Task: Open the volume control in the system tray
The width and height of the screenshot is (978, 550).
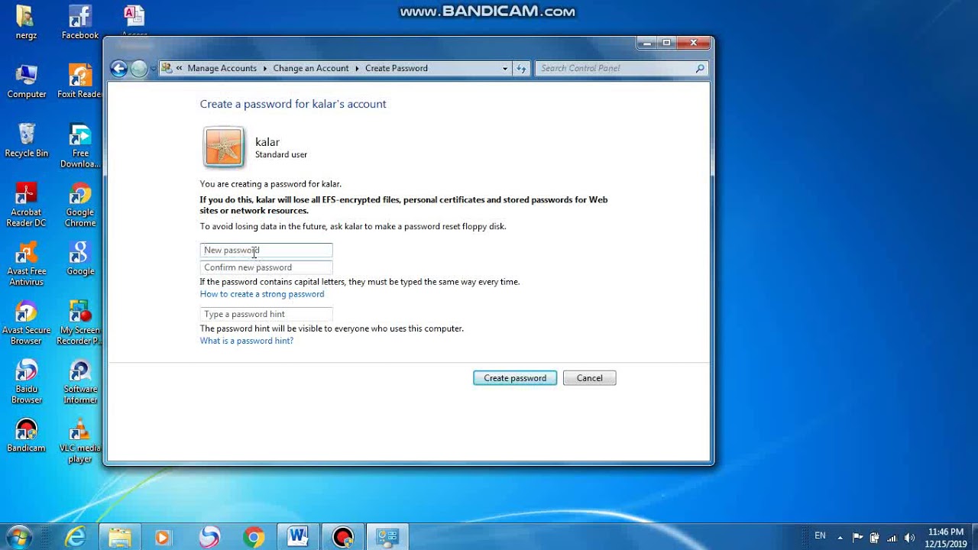Action: pos(909,537)
